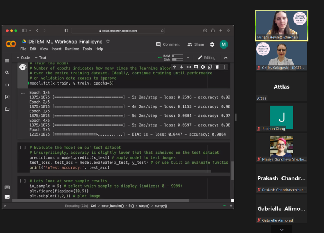Move cell up with arrow icon
Image resolution: width=324 pixels, height=233 pixels.
[175, 67]
